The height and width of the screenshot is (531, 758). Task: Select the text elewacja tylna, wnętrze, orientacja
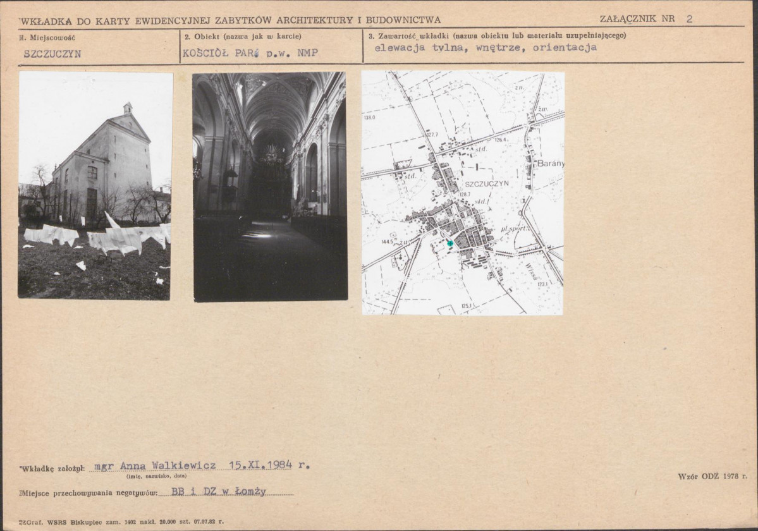click(x=486, y=47)
